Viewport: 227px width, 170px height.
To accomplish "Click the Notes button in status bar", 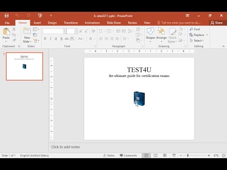I will (x=109, y=155).
